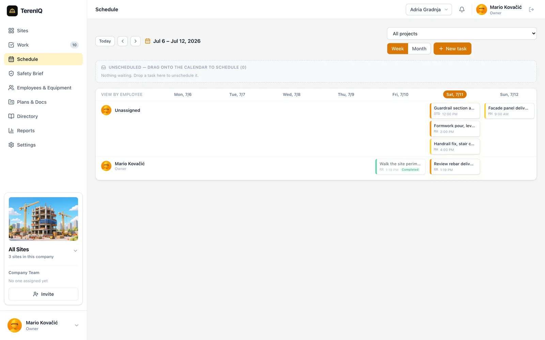Open the Work section
Screen dimensions: 545x340
[43, 45]
